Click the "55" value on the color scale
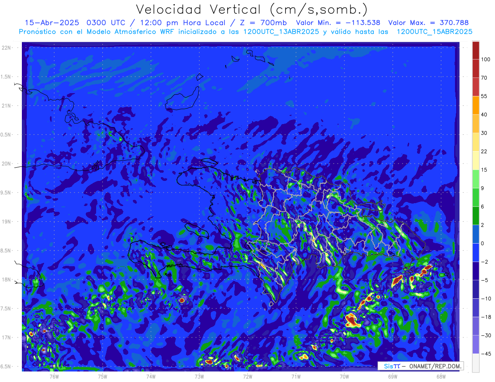Viewport: 495px width, 382px height. point(484,96)
